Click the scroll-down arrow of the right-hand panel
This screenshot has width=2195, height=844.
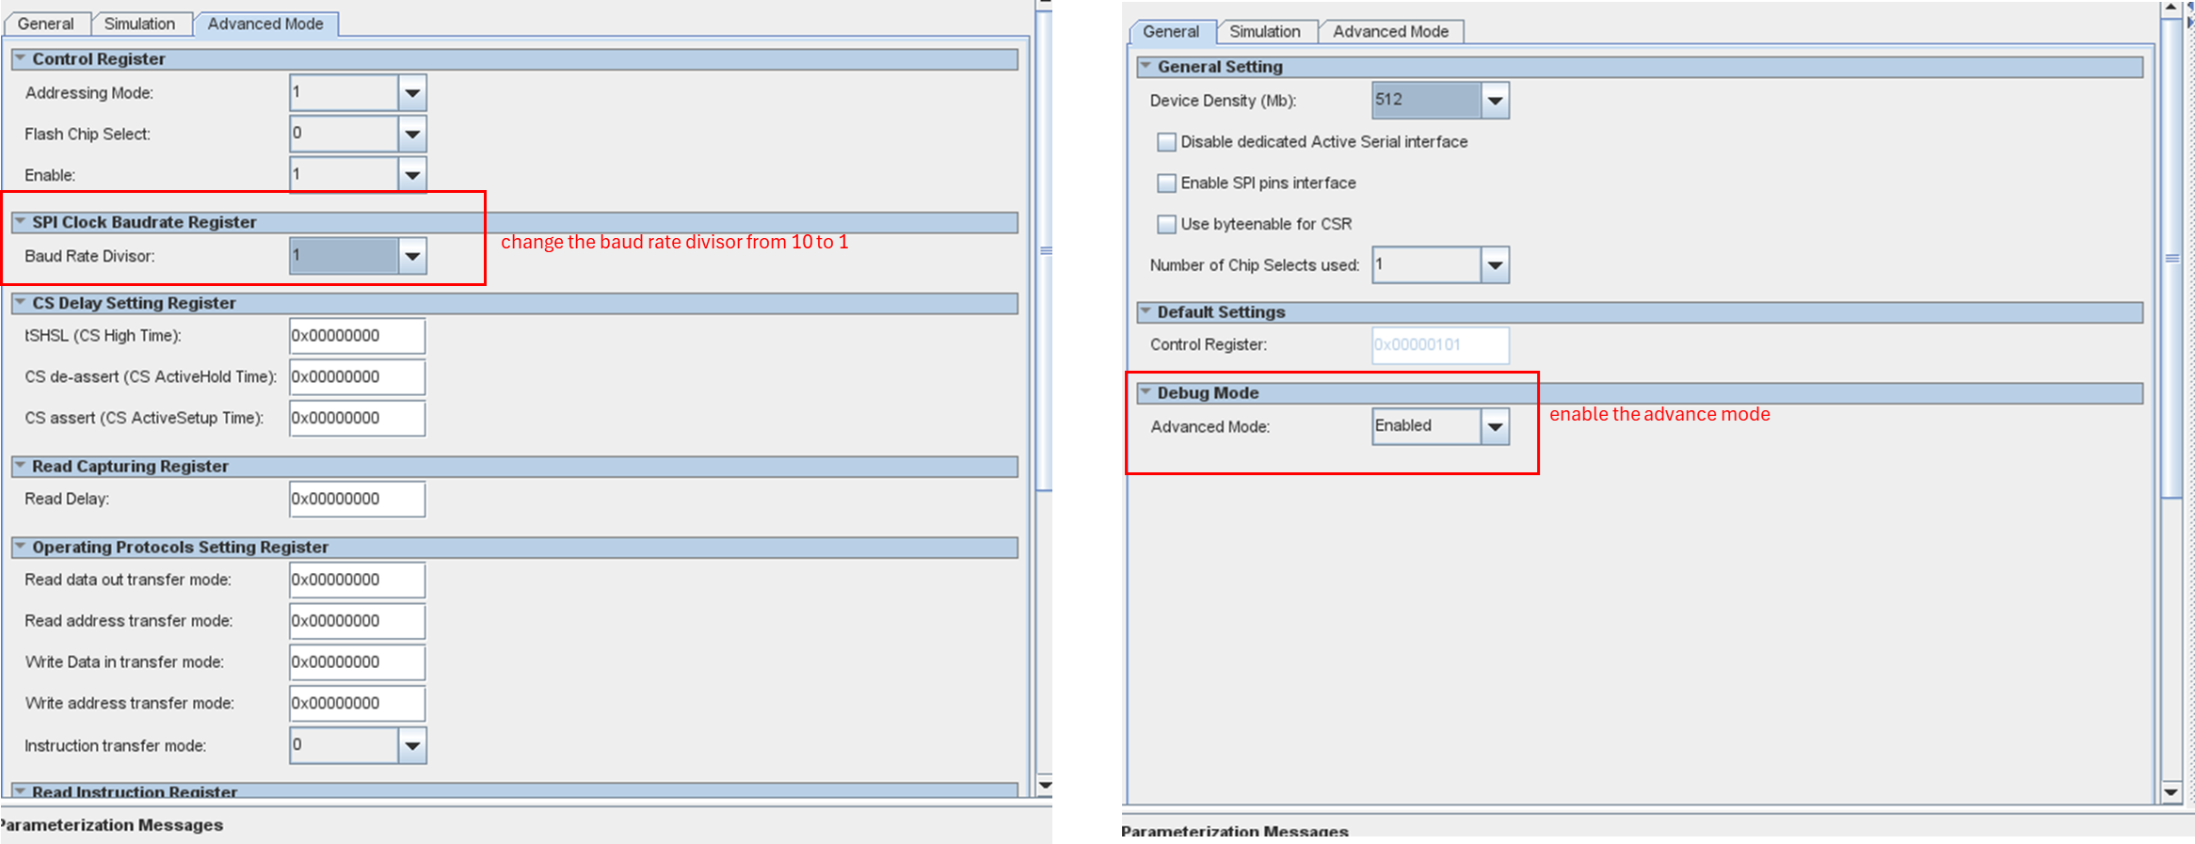2171,792
